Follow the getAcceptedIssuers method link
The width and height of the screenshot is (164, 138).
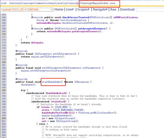pyautogui.click(x=92, y=29)
